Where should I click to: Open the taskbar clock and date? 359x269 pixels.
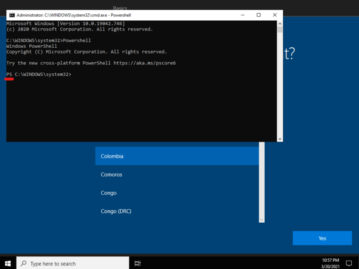click(330, 263)
